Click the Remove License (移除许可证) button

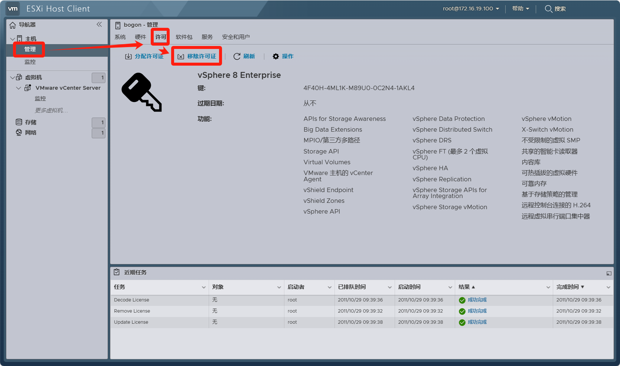pyautogui.click(x=197, y=56)
